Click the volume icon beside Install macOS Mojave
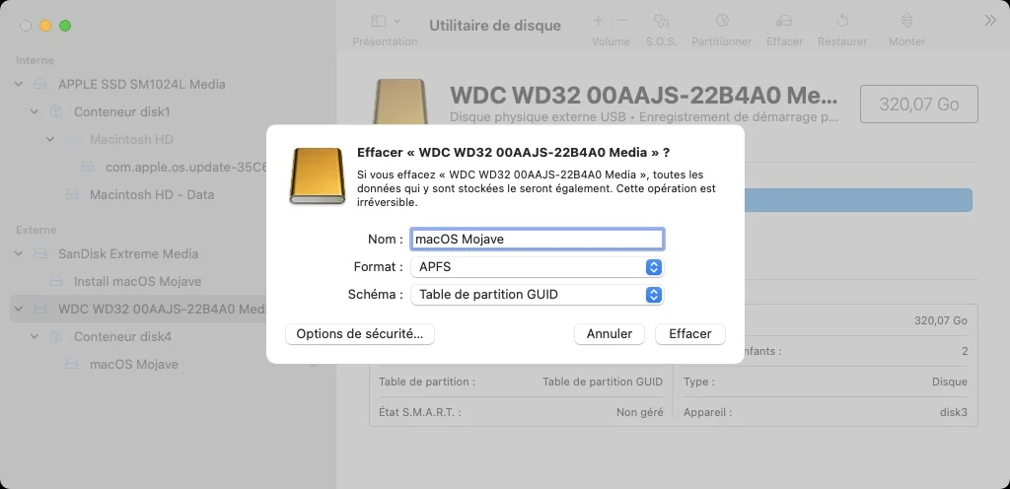 pos(56,281)
